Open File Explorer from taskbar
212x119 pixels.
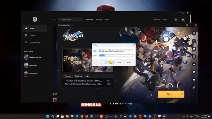point(67,116)
